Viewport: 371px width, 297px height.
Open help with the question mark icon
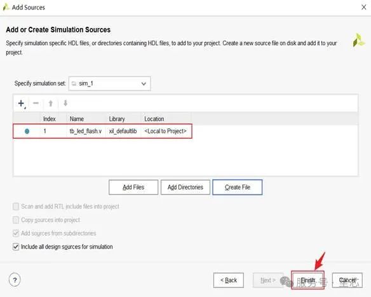tap(15, 280)
